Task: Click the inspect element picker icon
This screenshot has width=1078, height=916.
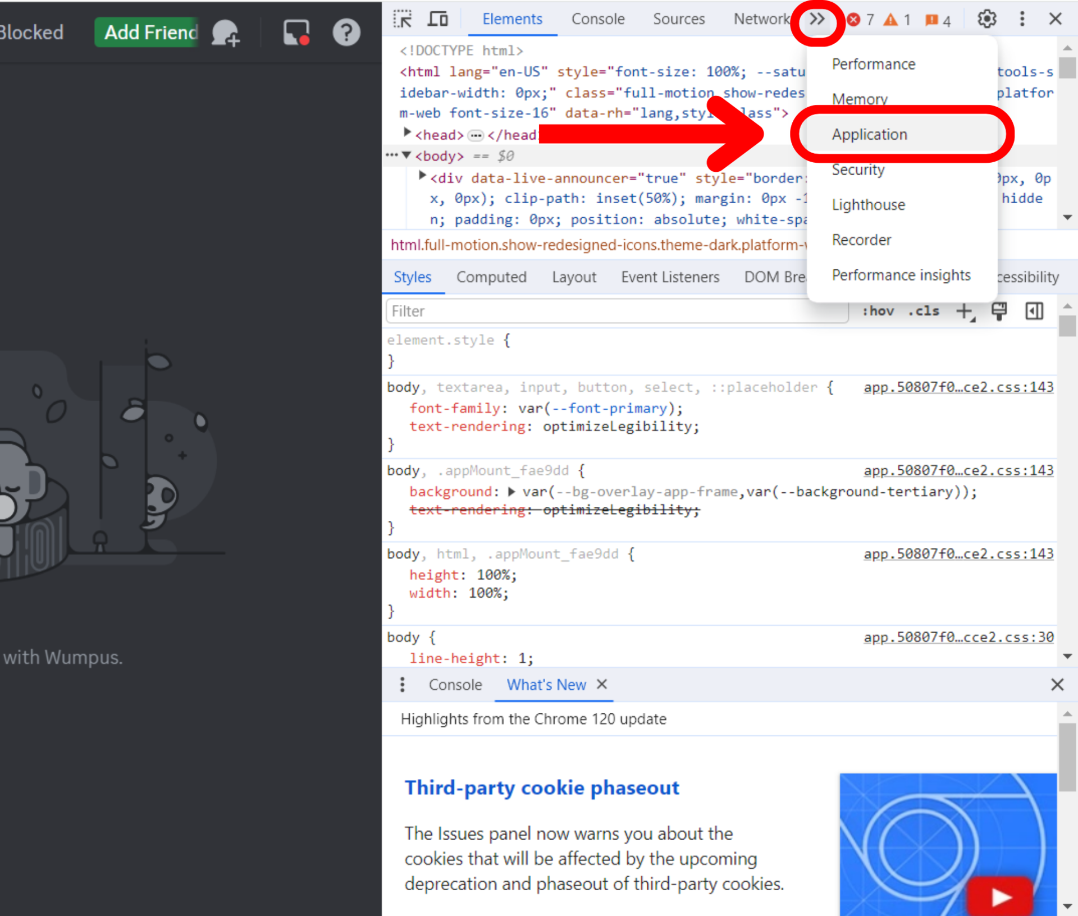Action: click(403, 19)
